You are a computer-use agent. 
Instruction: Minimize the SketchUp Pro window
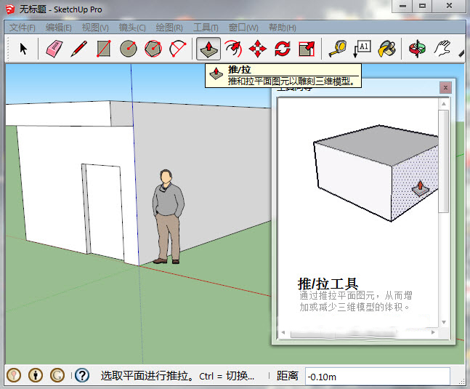point(402,6)
